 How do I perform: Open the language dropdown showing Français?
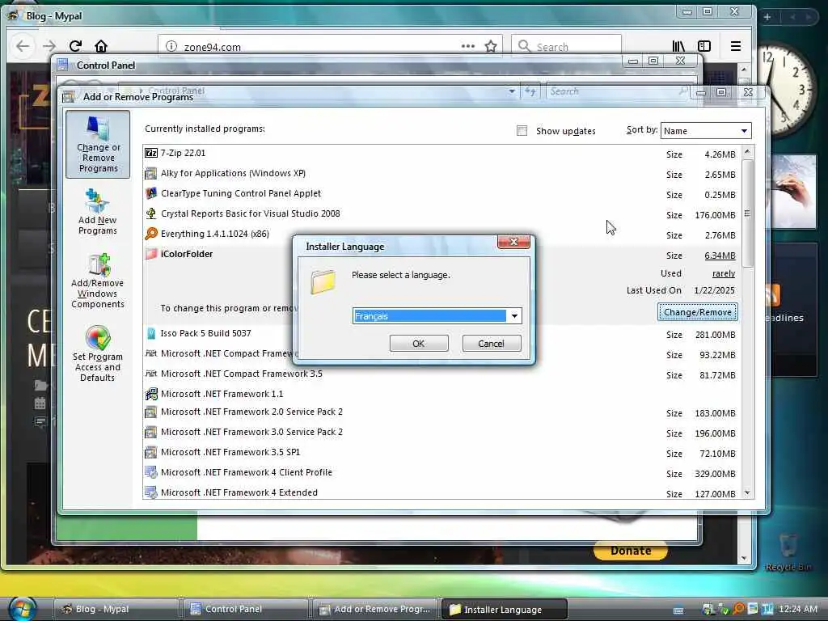coord(513,316)
